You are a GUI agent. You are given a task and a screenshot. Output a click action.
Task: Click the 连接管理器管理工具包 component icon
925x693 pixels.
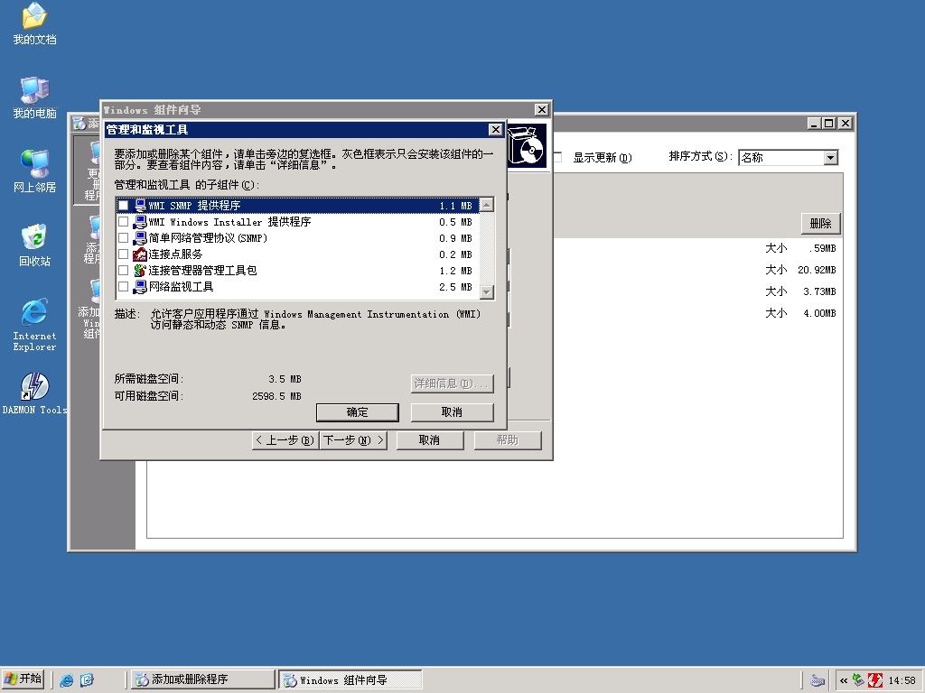click(x=140, y=271)
